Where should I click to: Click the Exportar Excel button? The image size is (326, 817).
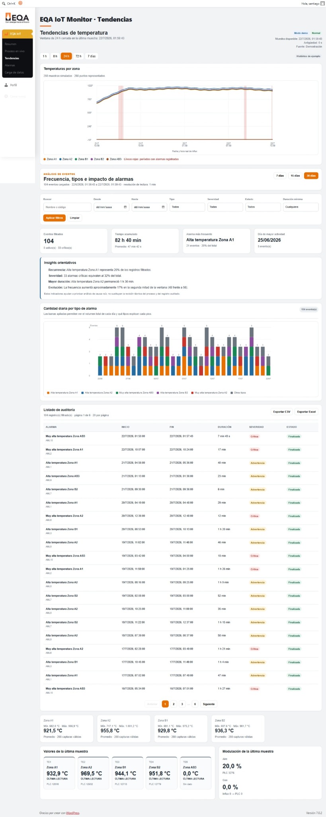pyautogui.click(x=306, y=412)
